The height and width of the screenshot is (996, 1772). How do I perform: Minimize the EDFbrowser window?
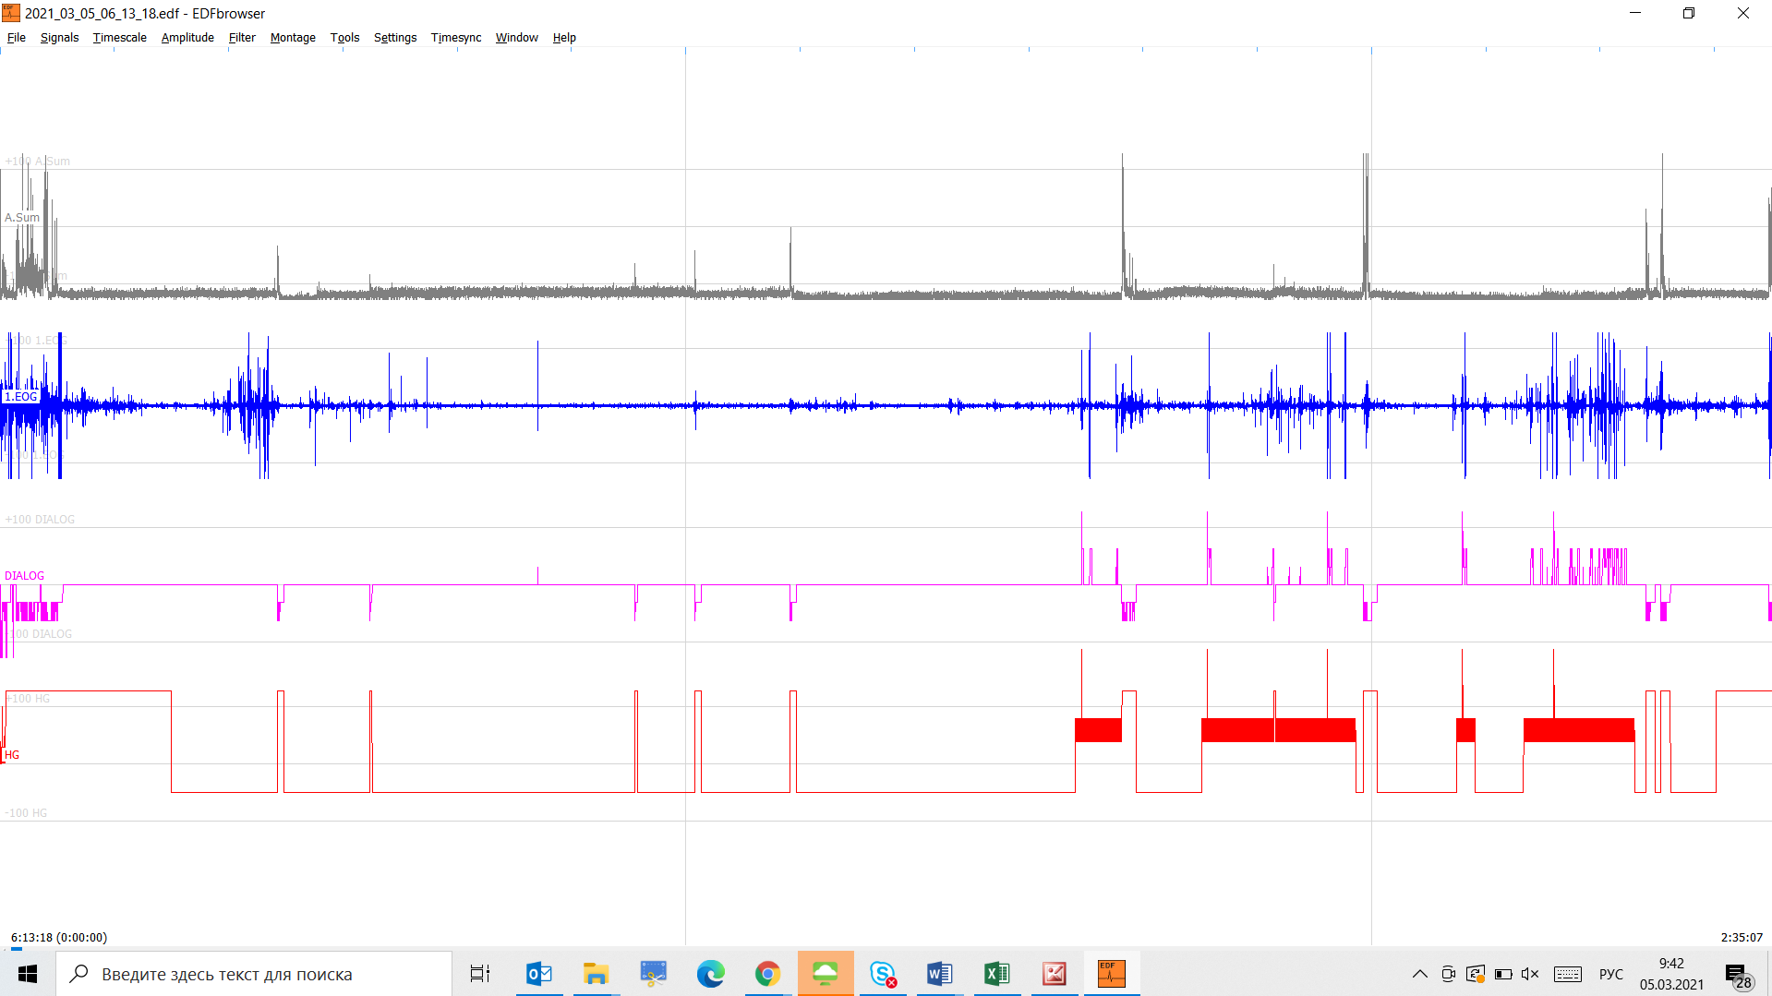click(1635, 13)
